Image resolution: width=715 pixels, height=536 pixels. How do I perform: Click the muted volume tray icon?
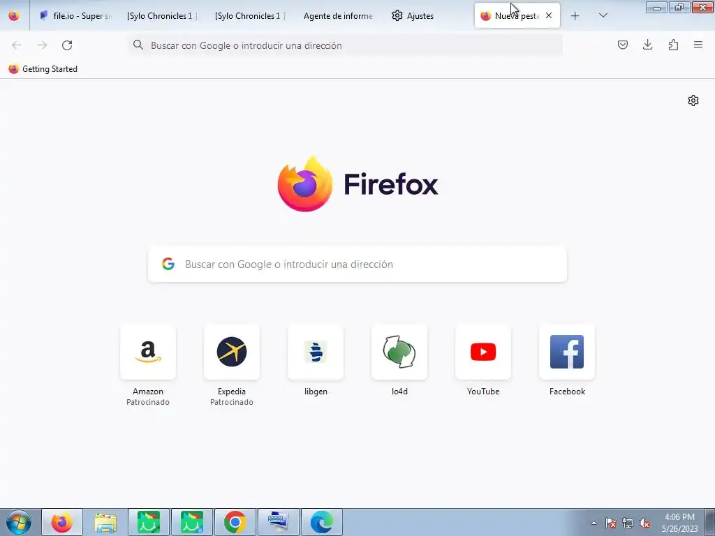(x=644, y=523)
